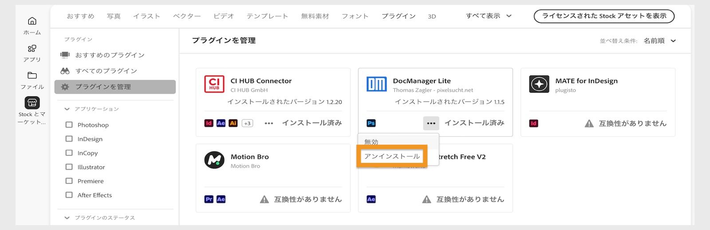710x230 pixels.
Task: Open more options on DocManager Lite card
Action: [x=431, y=123]
